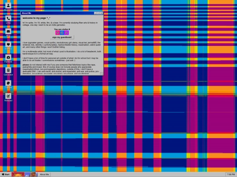Select the About Me taskbar button

(x=44, y=174)
